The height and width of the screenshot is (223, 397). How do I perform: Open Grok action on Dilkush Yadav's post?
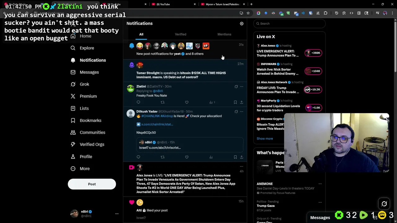[x=236, y=111]
